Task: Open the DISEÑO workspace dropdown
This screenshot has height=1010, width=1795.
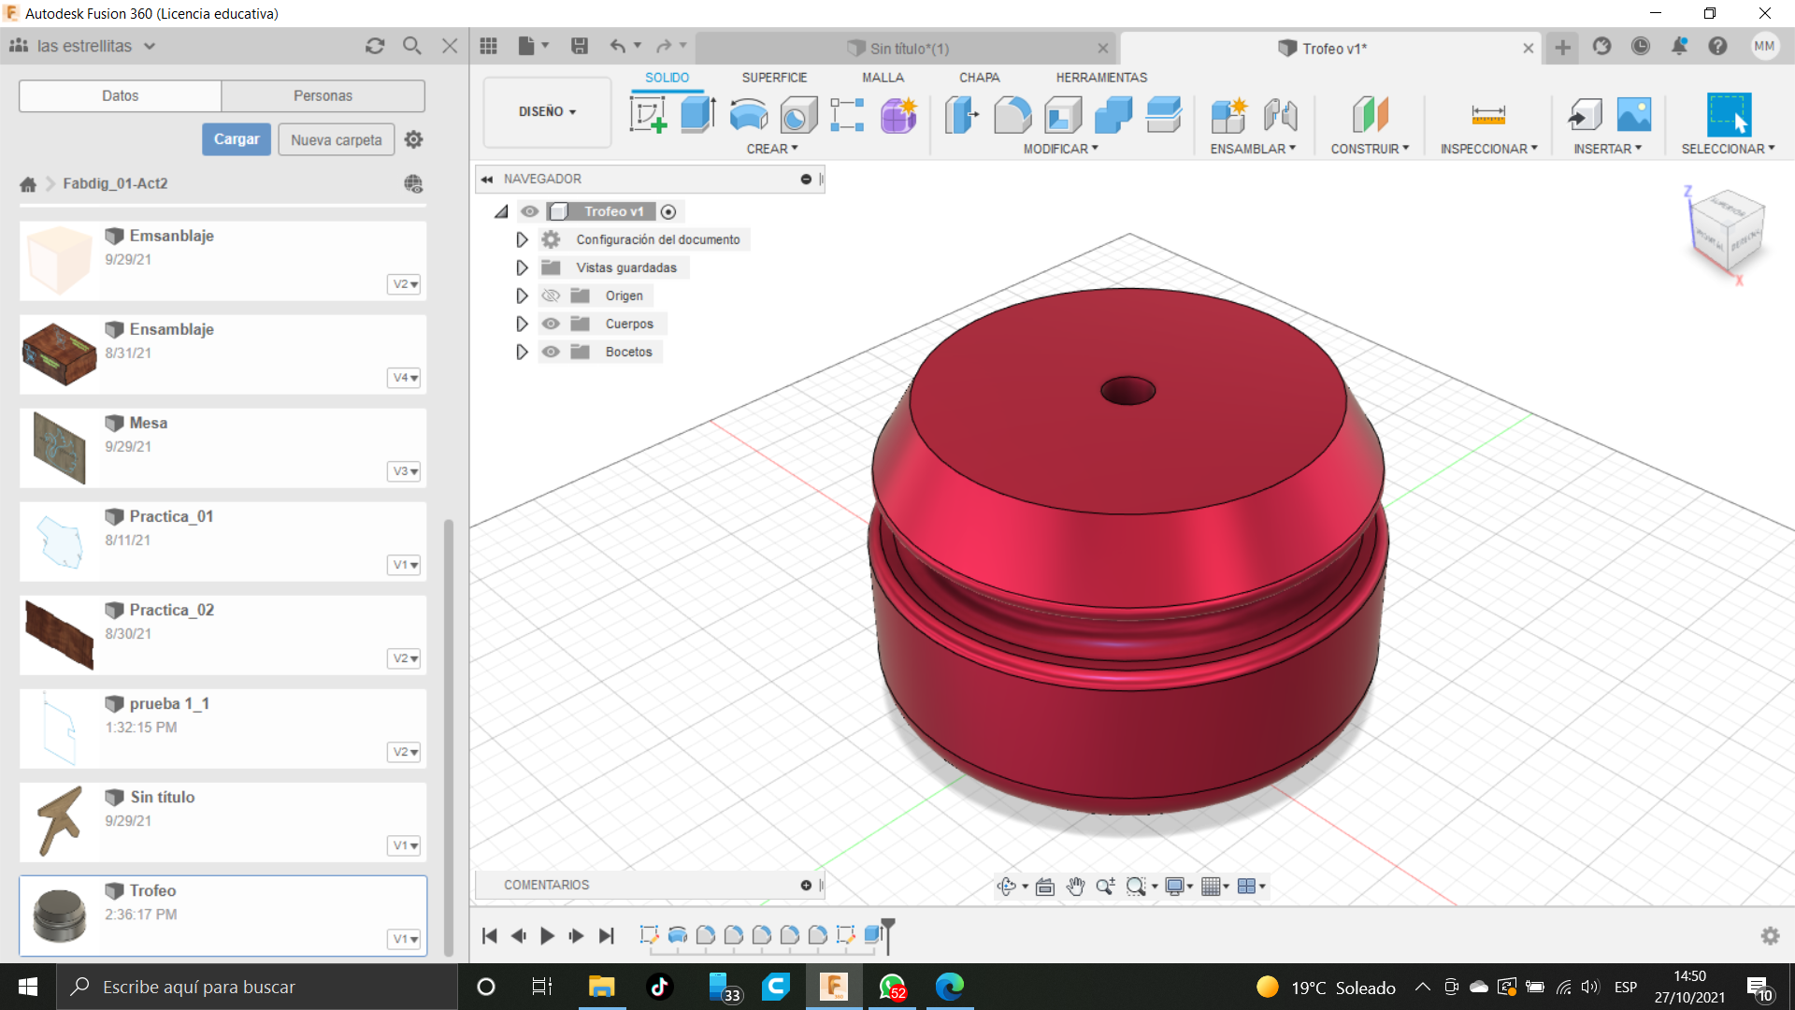Action: pos(547,112)
